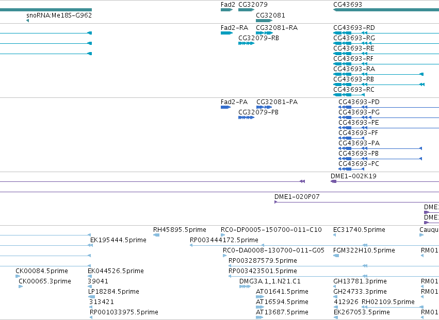The image size is (439, 320).
Task: Click the AT13687.5prime EST label
Action: pos(282,312)
